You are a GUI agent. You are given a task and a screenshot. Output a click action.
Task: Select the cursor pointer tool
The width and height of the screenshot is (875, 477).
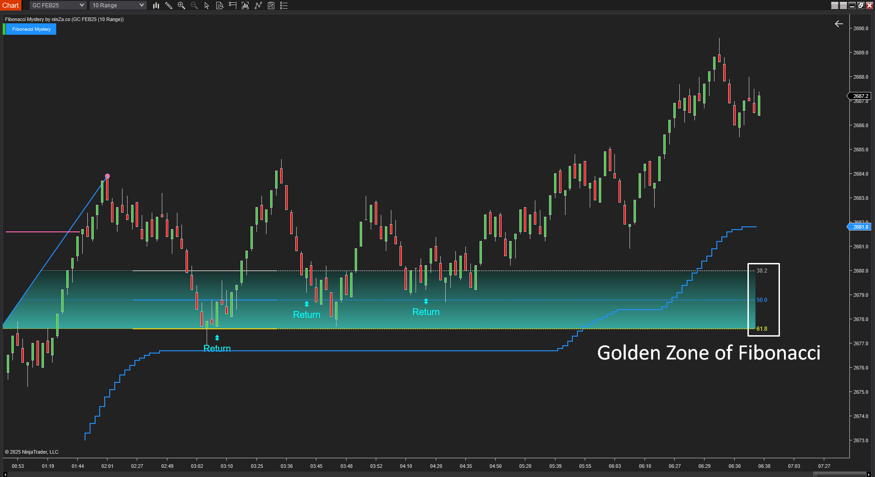[x=207, y=5]
